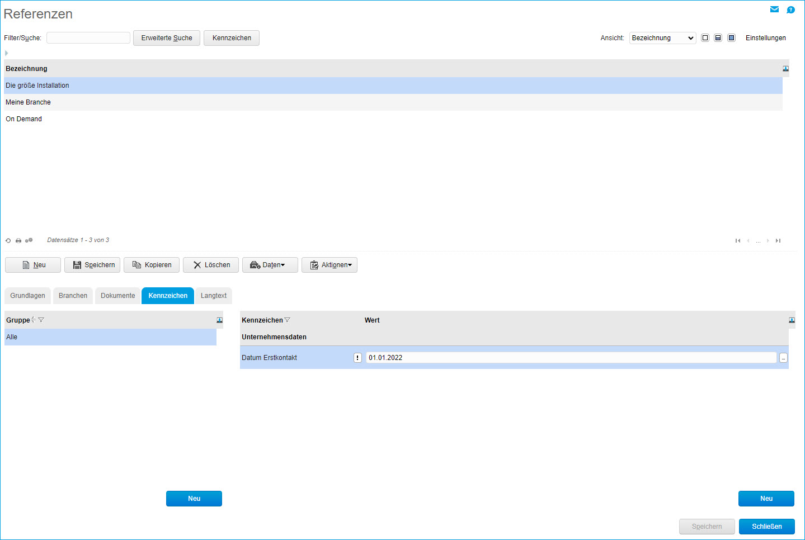Switch to the Grundlagen tab
The width and height of the screenshot is (805, 540).
(x=27, y=296)
